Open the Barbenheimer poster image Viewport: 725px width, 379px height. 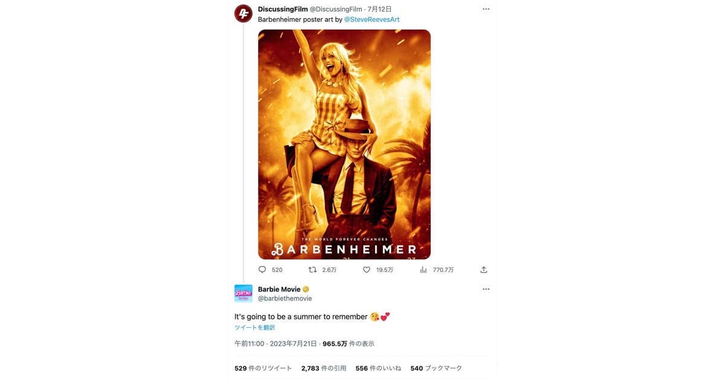[344, 144]
